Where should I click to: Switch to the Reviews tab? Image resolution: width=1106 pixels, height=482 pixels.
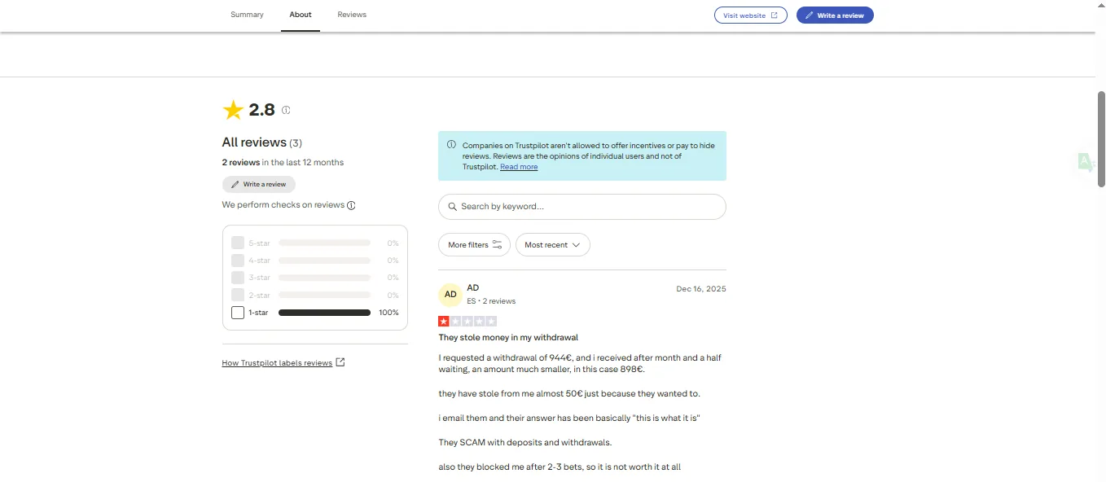click(352, 15)
